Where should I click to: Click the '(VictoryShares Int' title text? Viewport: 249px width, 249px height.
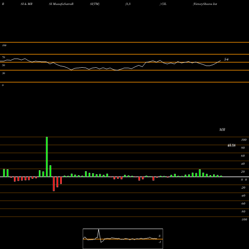coord(205,4)
